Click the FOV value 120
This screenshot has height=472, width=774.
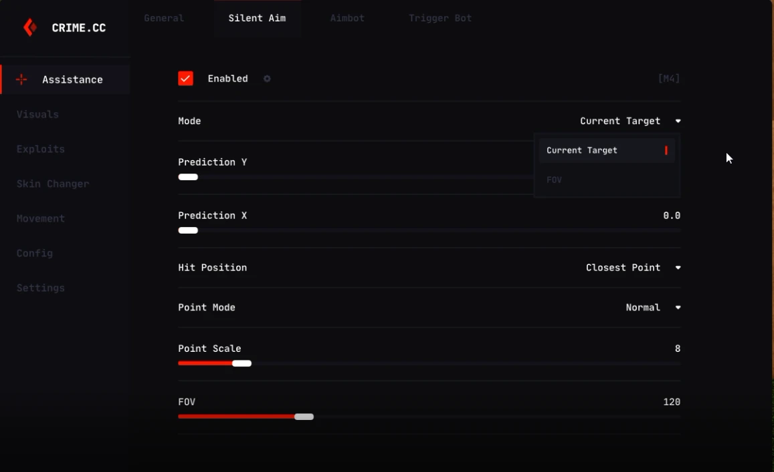click(x=672, y=402)
